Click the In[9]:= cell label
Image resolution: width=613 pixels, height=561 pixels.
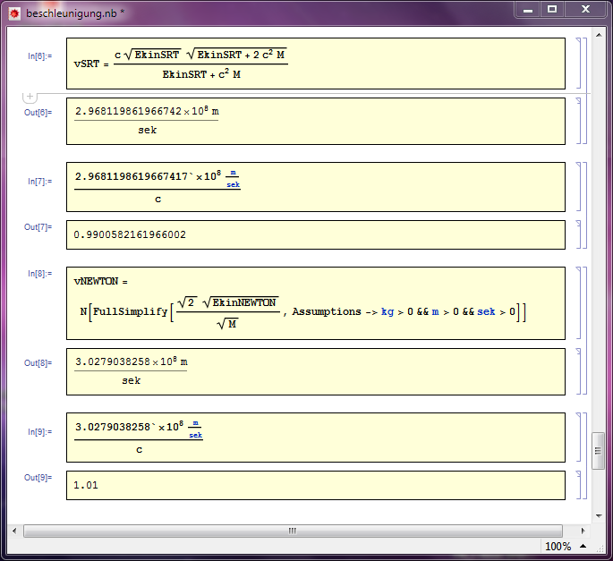click(x=39, y=430)
